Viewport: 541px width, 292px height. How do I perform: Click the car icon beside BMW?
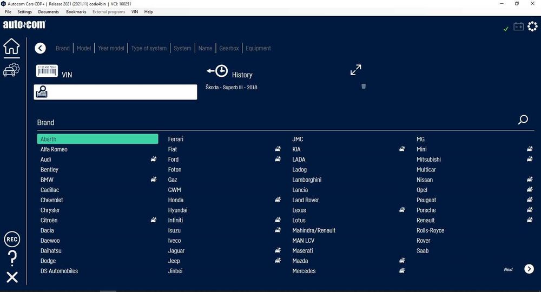coord(154,180)
